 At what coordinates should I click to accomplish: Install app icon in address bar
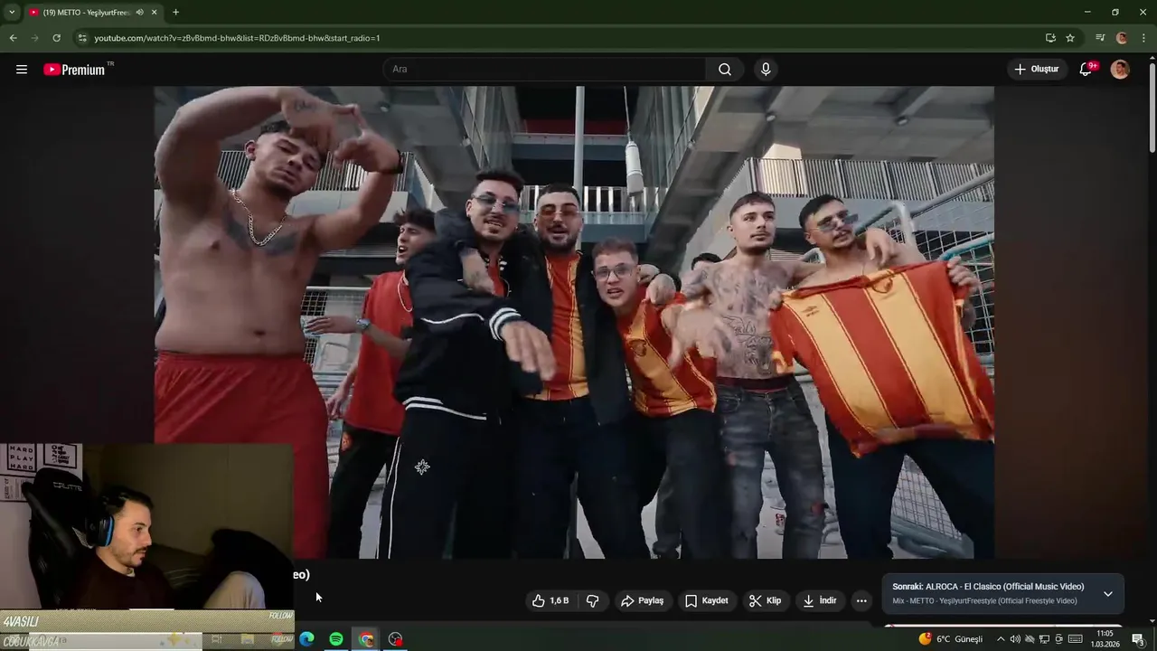click(x=1050, y=38)
